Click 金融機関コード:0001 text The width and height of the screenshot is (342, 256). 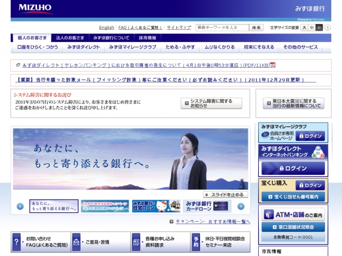pos(293,237)
